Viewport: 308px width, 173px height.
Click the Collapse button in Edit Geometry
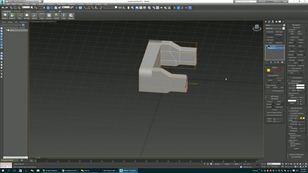coord(301,40)
